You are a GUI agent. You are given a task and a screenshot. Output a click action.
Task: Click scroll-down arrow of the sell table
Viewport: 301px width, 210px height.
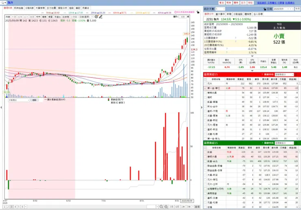point(299,207)
